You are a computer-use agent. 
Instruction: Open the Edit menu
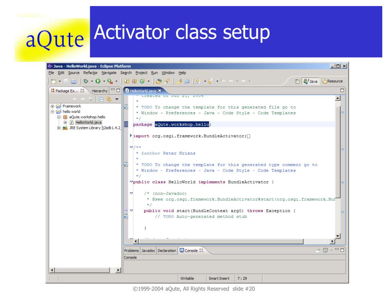(x=61, y=73)
